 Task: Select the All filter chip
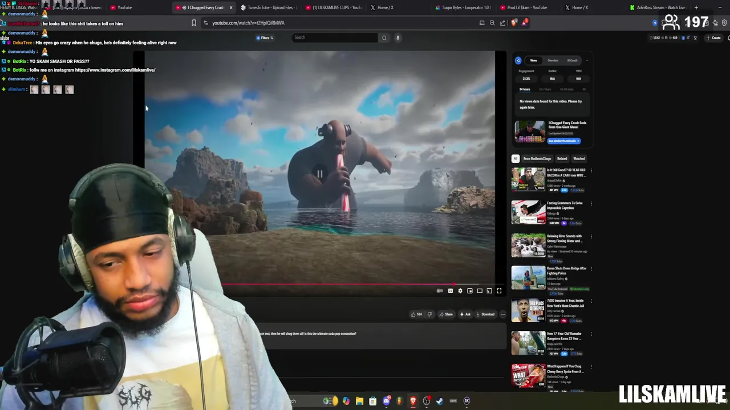[x=516, y=159]
